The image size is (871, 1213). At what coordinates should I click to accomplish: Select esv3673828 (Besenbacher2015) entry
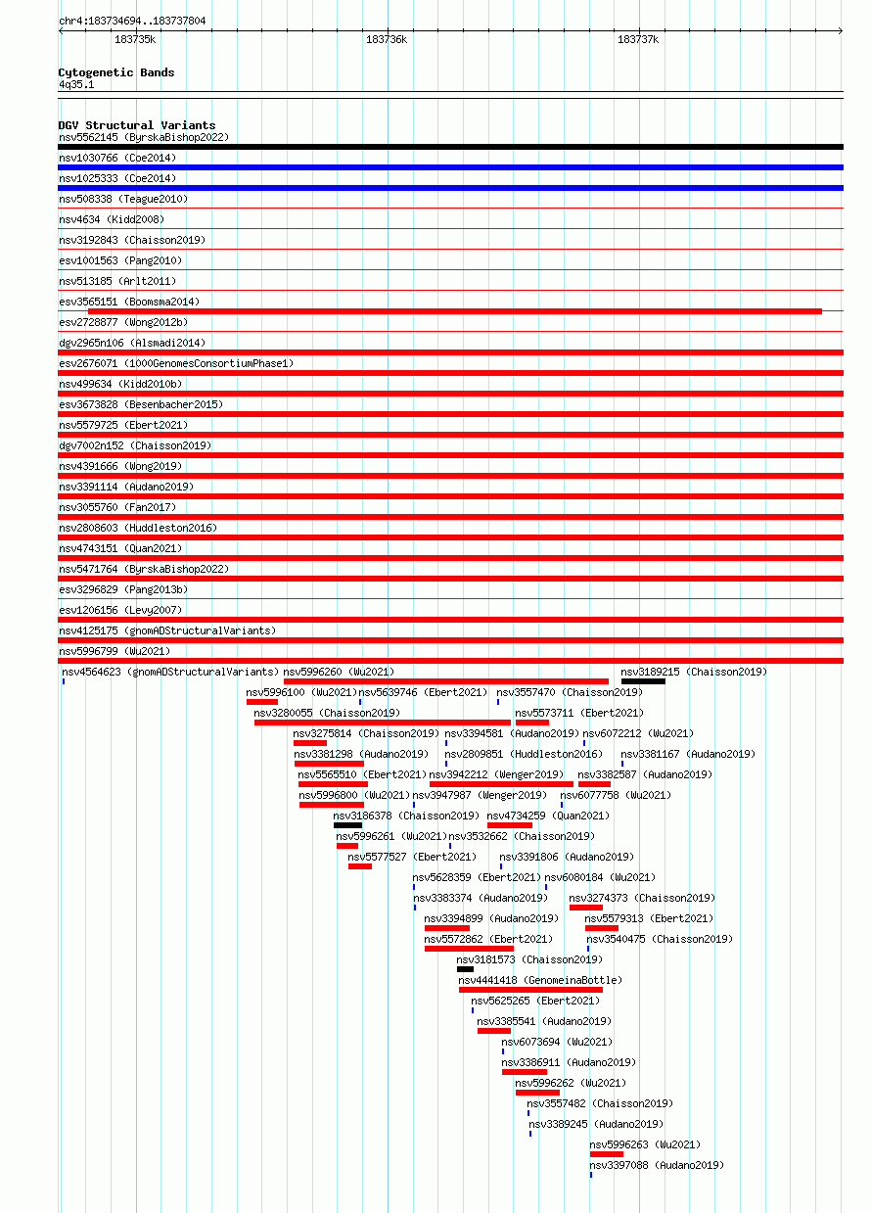pyautogui.click(x=141, y=405)
